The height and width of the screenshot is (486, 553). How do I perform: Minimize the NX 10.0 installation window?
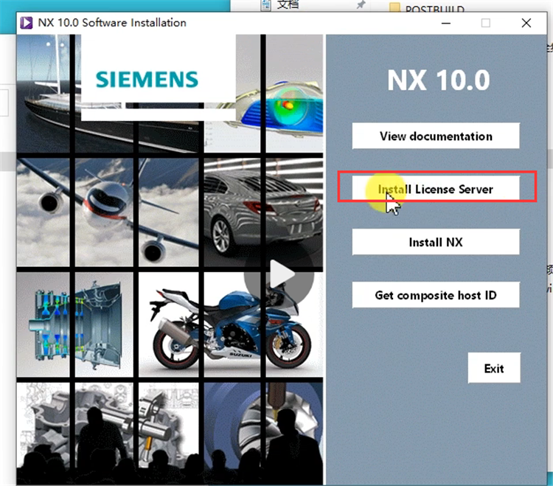(x=446, y=24)
